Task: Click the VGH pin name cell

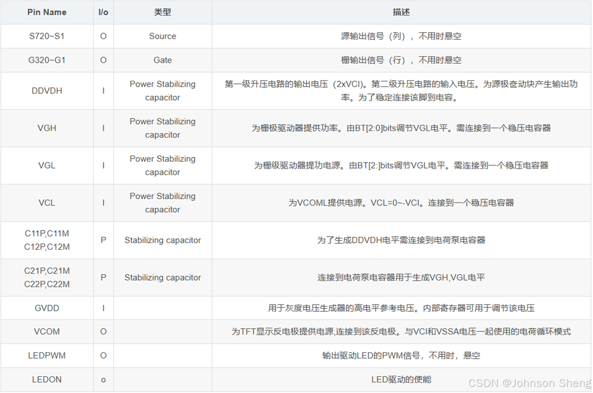Action: click(46, 128)
